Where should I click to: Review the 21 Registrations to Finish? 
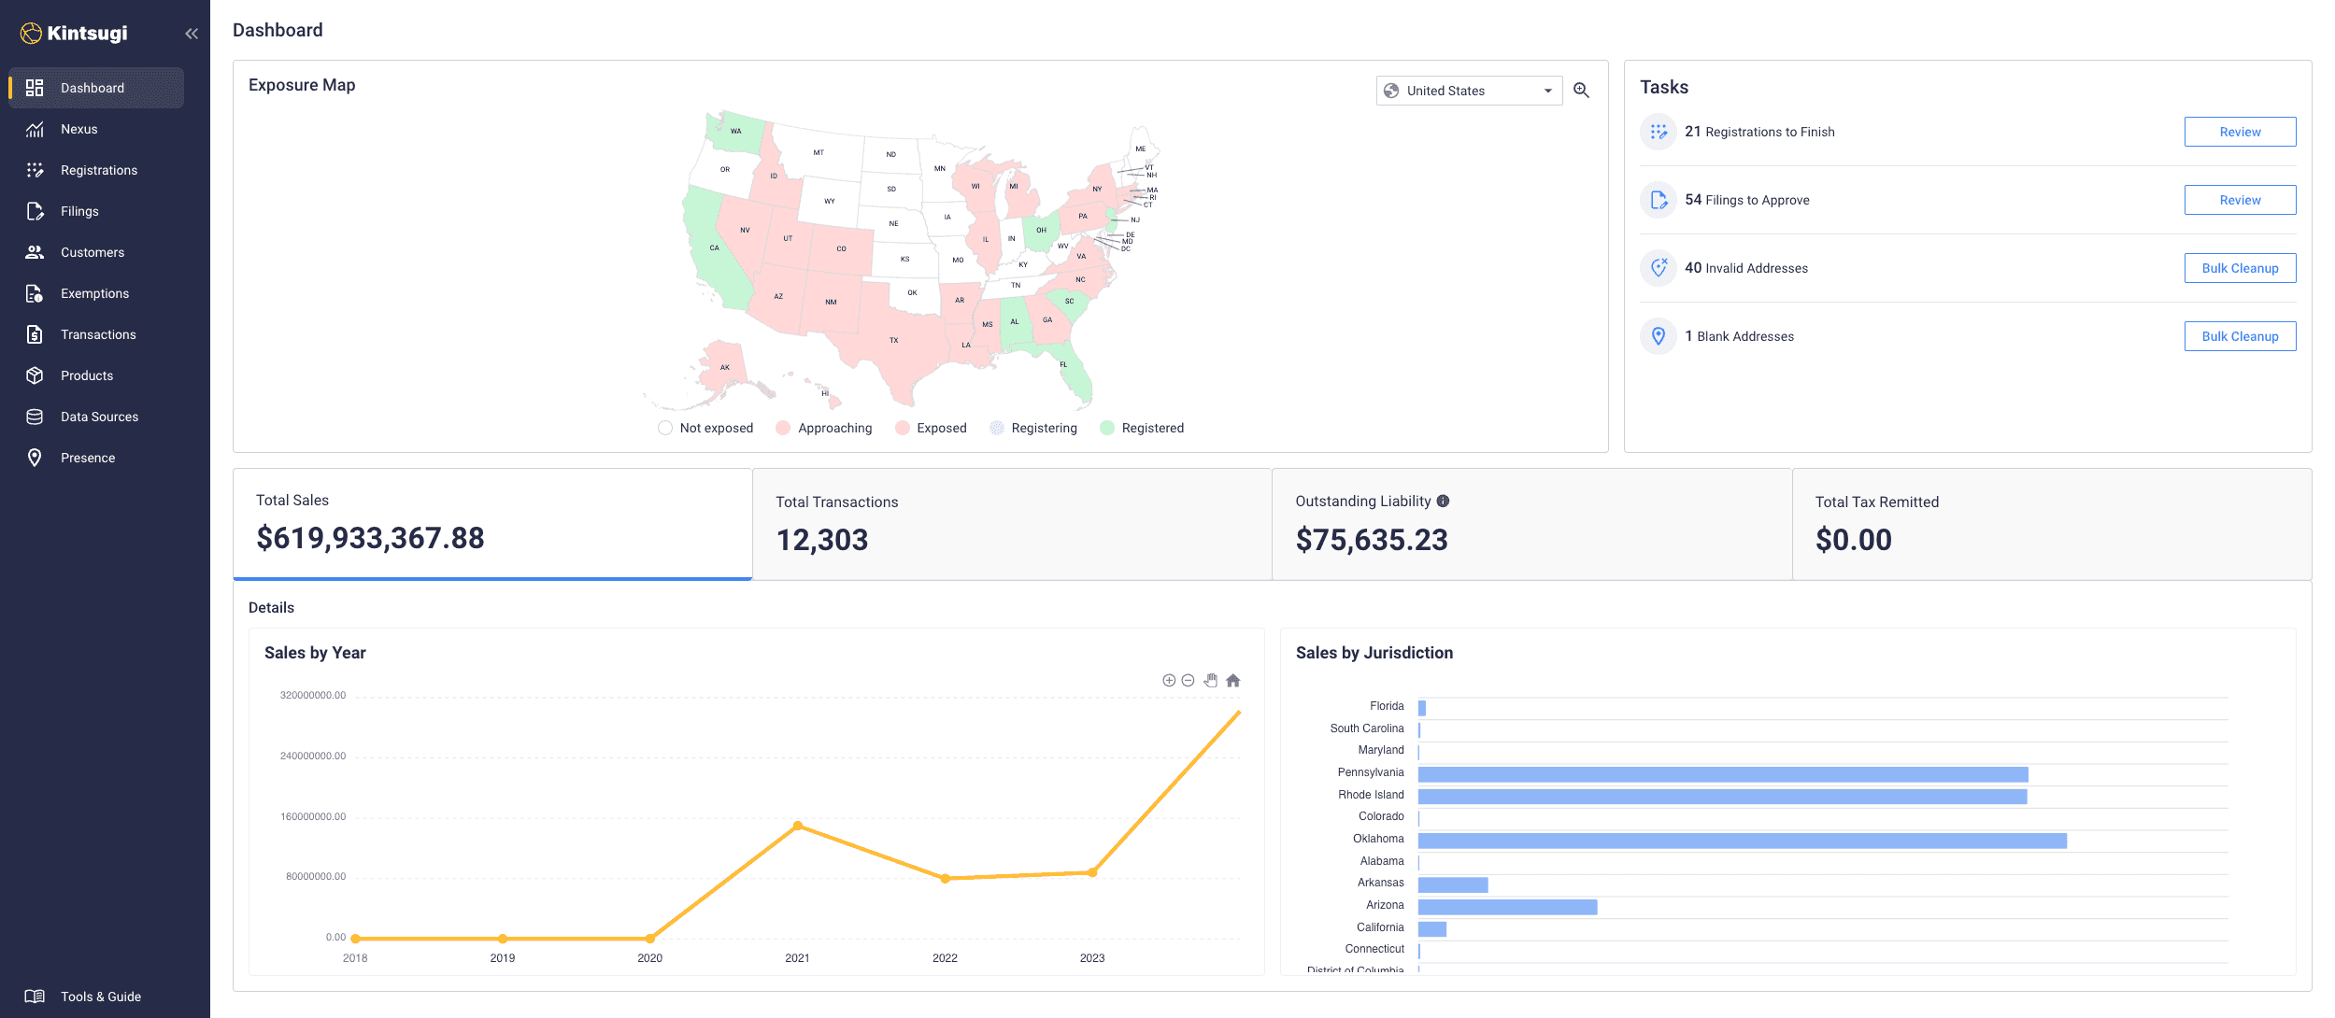[2239, 132]
